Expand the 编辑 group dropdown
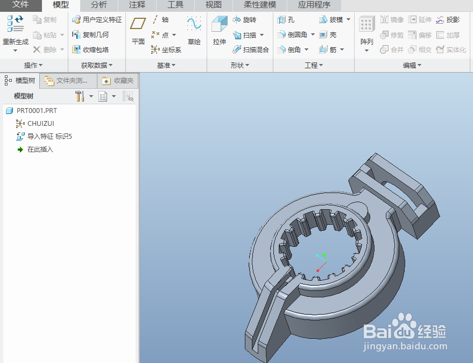The height and width of the screenshot is (363, 473). (412, 65)
